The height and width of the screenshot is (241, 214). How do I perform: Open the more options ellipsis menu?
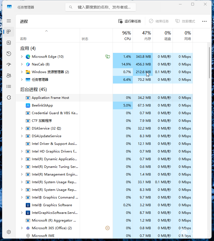[204, 21]
